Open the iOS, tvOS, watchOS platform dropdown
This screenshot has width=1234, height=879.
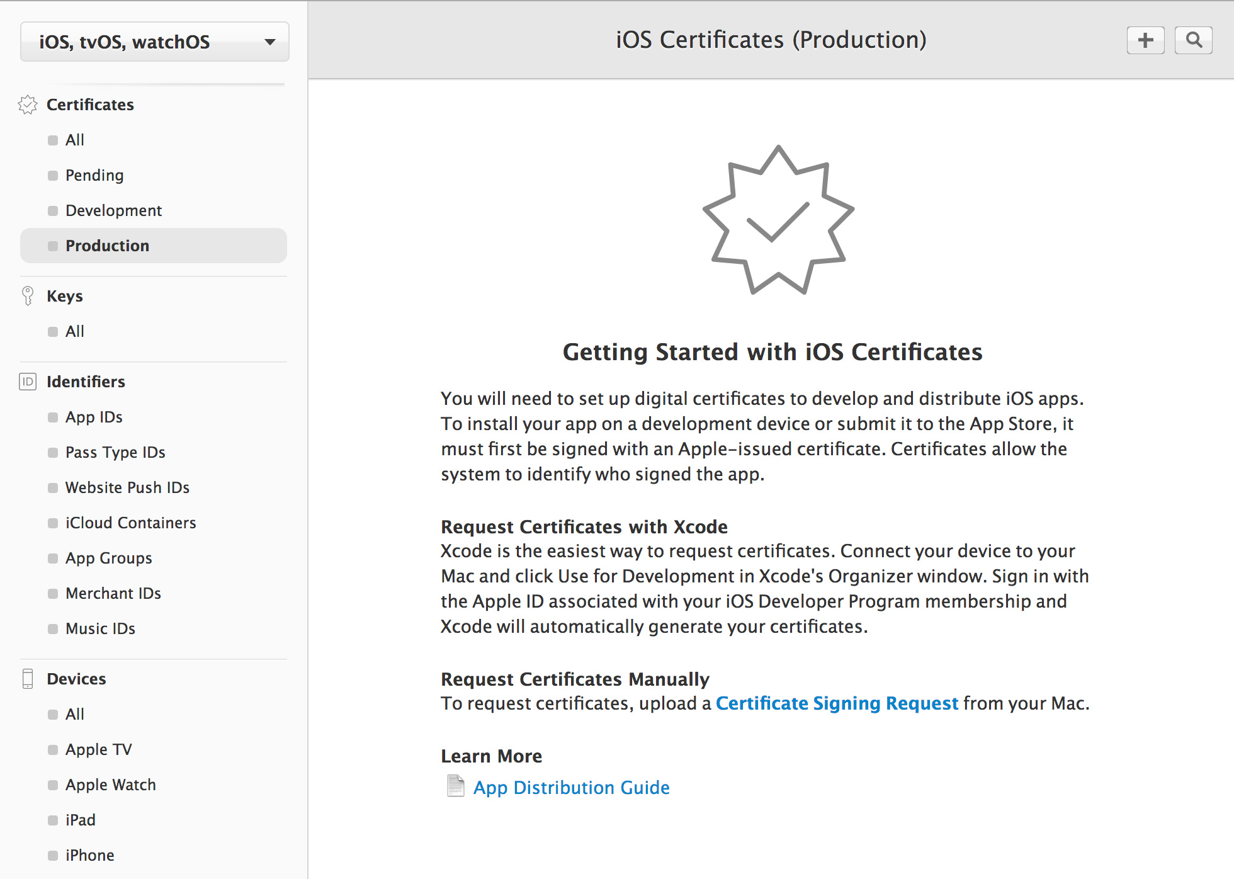point(155,42)
